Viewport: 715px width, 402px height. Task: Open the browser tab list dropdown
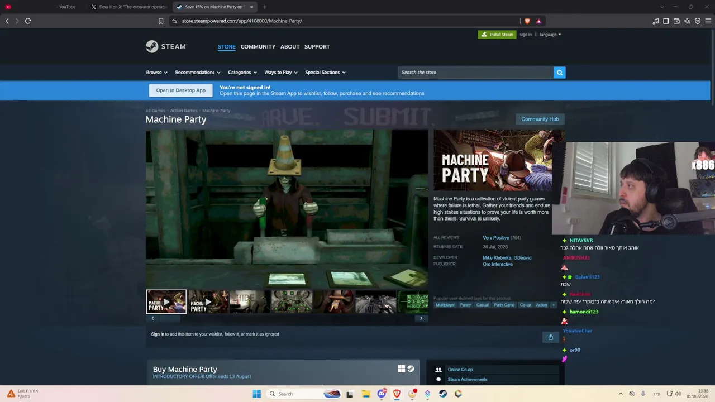662,7
